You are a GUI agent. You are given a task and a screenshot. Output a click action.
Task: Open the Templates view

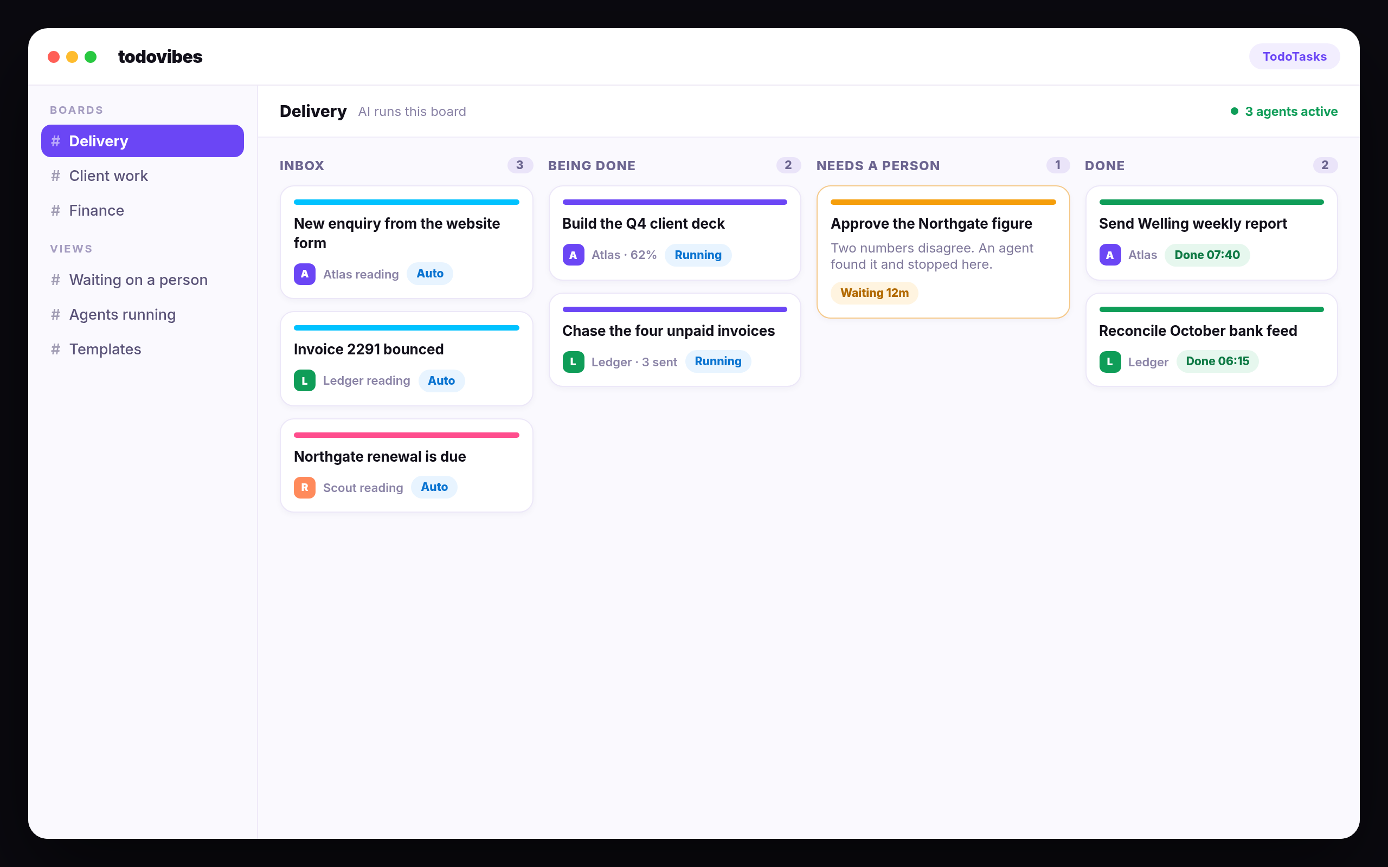coord(142,349)
